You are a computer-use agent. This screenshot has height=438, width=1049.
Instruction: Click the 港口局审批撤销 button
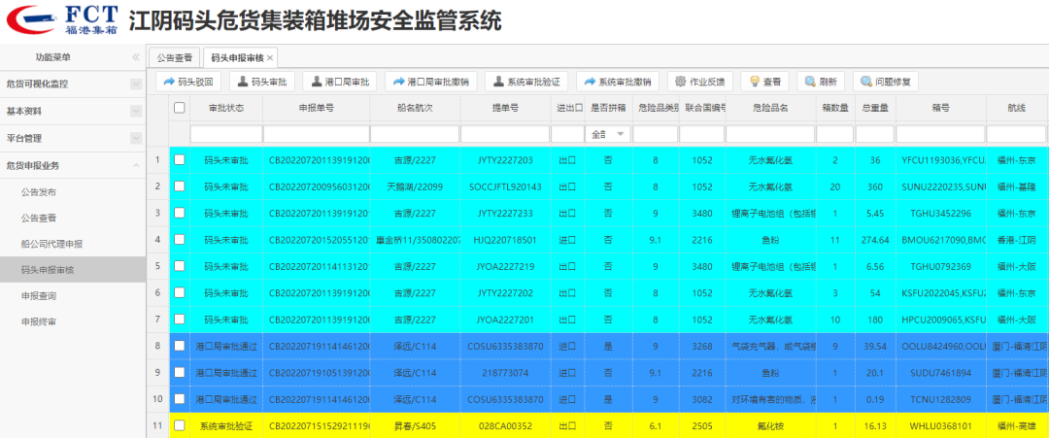(x=431, y=82)
